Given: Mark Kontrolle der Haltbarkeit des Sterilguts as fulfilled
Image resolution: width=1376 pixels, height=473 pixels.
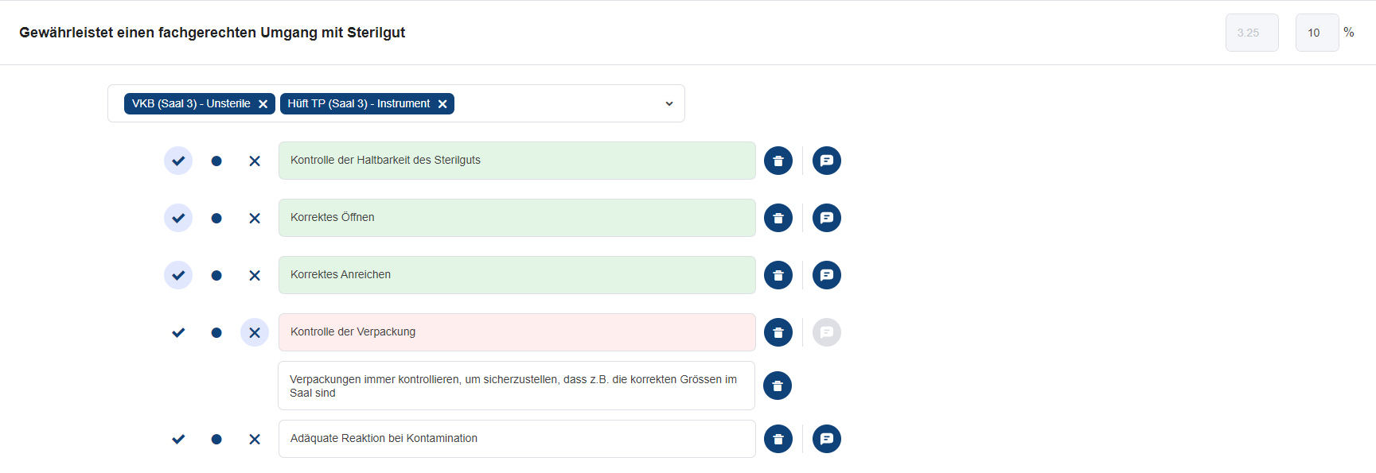Looking at the screenshot, I should (178, 161).
